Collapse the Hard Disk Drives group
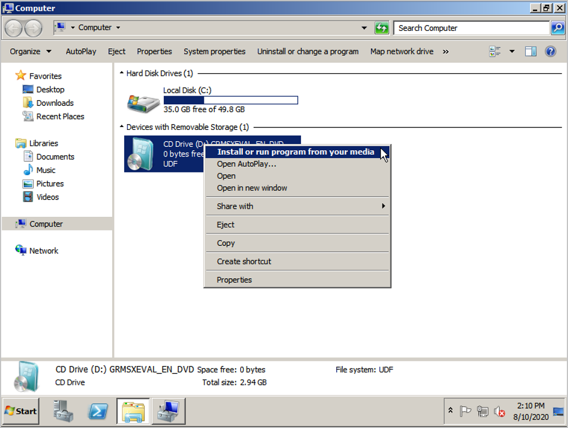568x428 pixels. (122, 73)
